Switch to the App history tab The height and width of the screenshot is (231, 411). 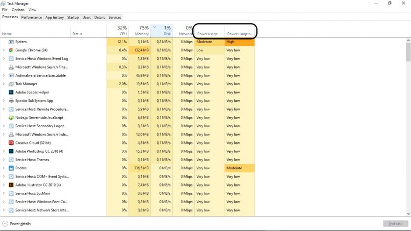(x=54, y=17)
